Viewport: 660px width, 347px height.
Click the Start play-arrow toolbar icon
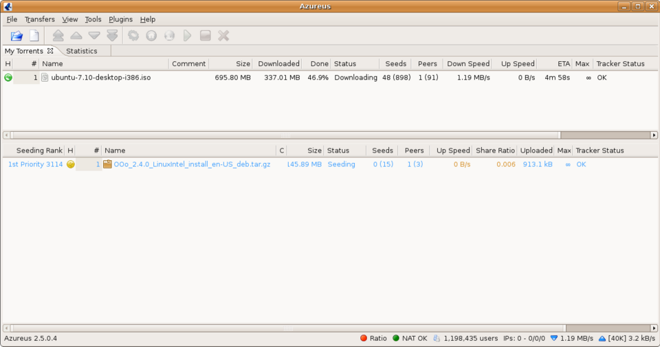[187, 36]
